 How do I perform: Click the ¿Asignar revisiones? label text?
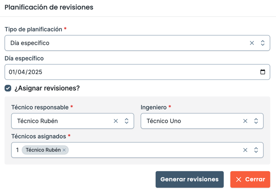[x=47, y=88]
